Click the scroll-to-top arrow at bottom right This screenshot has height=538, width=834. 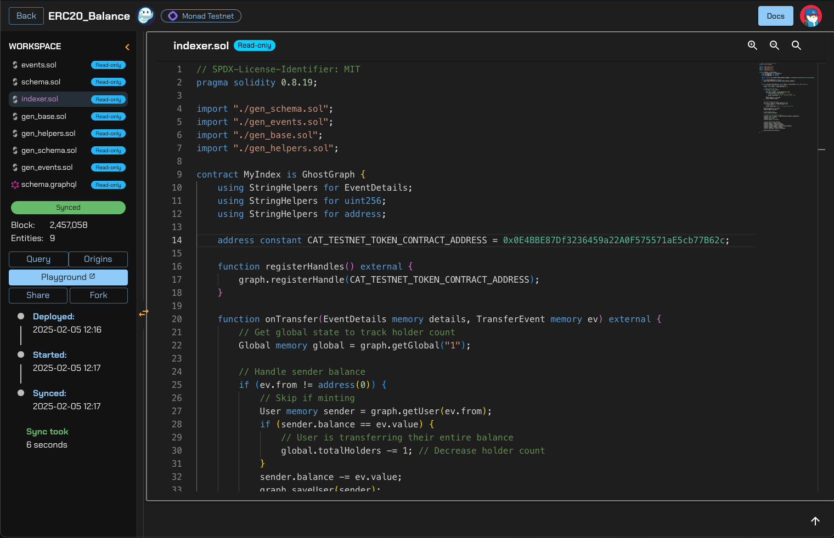pyautogui.click(x=815, y=521)
